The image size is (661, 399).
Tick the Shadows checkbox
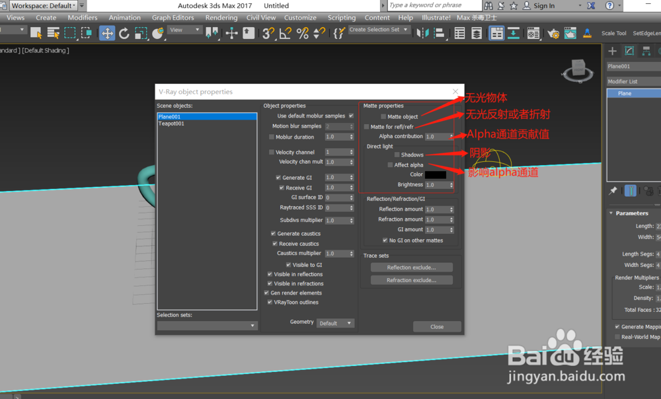tap(397, 155)
